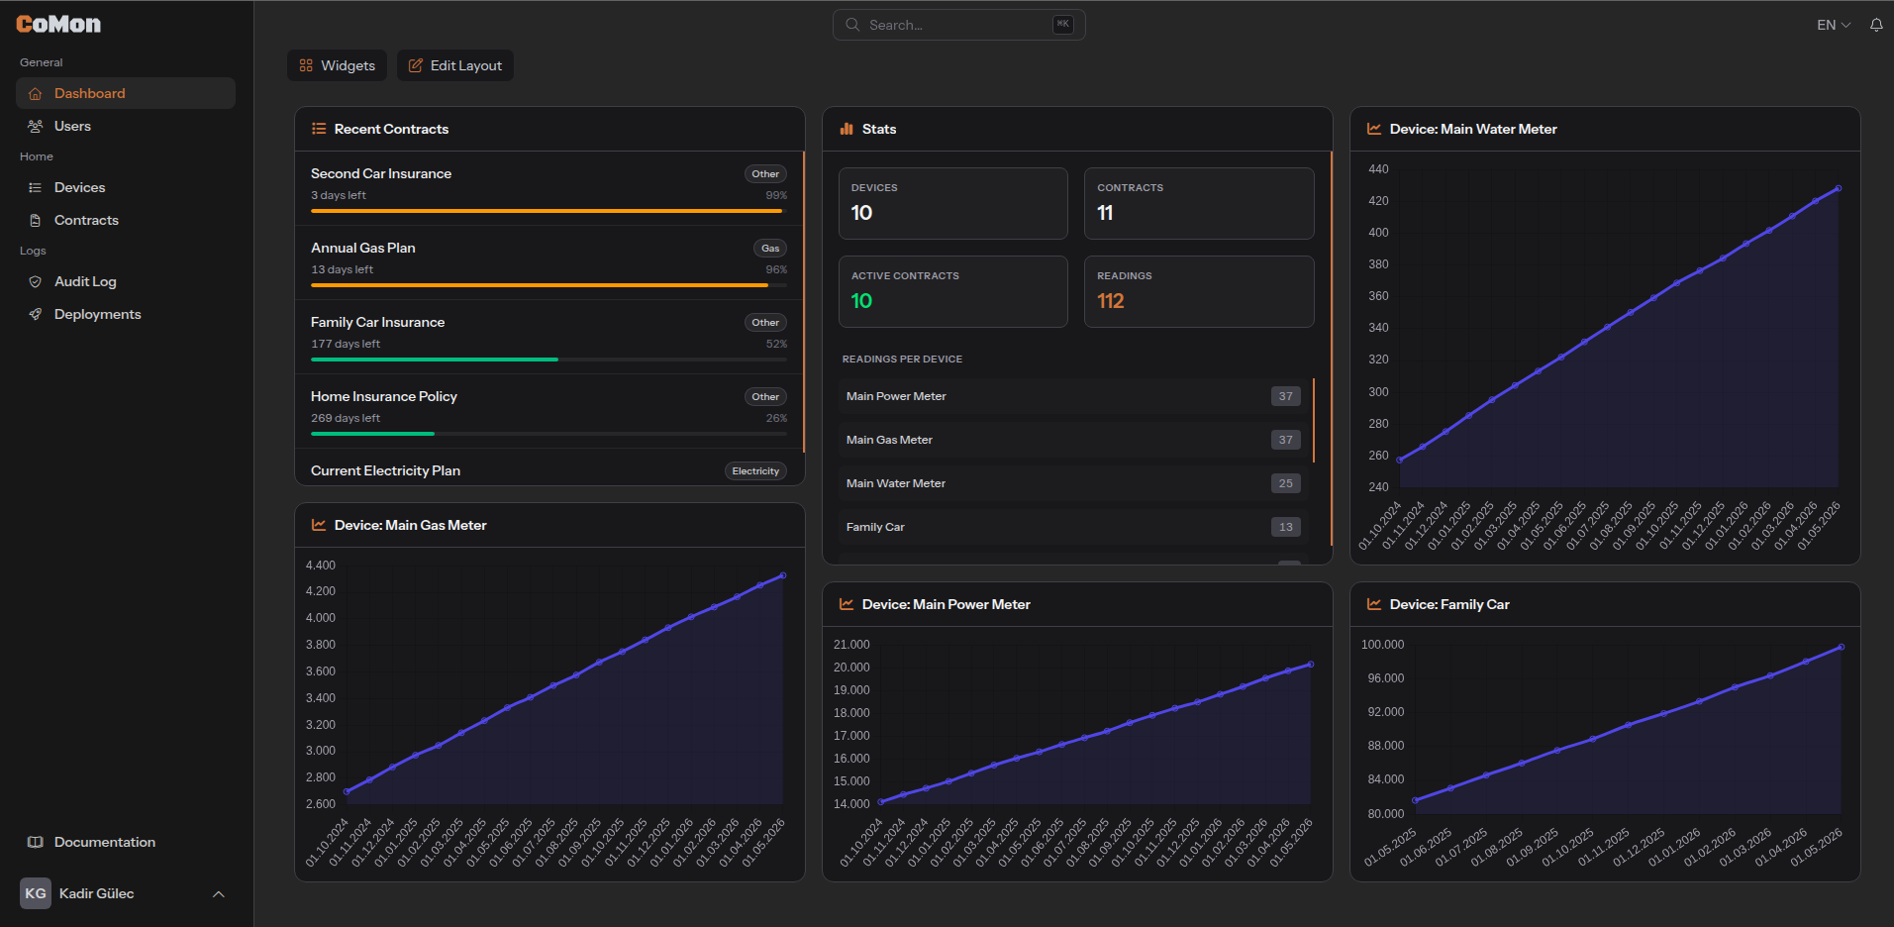
Task: Click the Gas tag badge
Action: point(770,249)
